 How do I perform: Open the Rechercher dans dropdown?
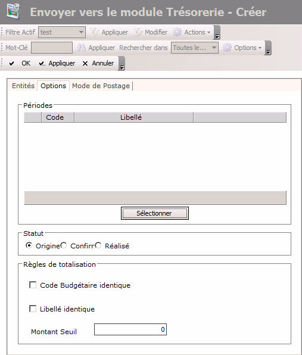point(195,48)
